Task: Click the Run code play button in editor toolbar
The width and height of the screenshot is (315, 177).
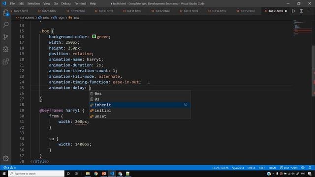Action: 293,11
